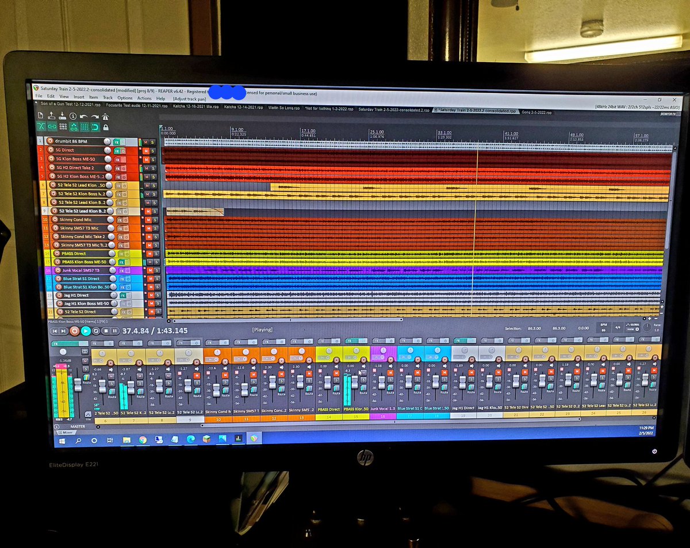Click the Open project toolbar icon

[x=51, y=116]
